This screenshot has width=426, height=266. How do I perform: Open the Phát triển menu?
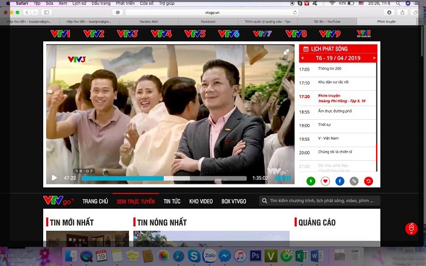pos(125,4)
